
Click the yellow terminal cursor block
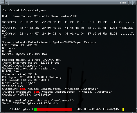pyautogui.click(x=123, y=109)
